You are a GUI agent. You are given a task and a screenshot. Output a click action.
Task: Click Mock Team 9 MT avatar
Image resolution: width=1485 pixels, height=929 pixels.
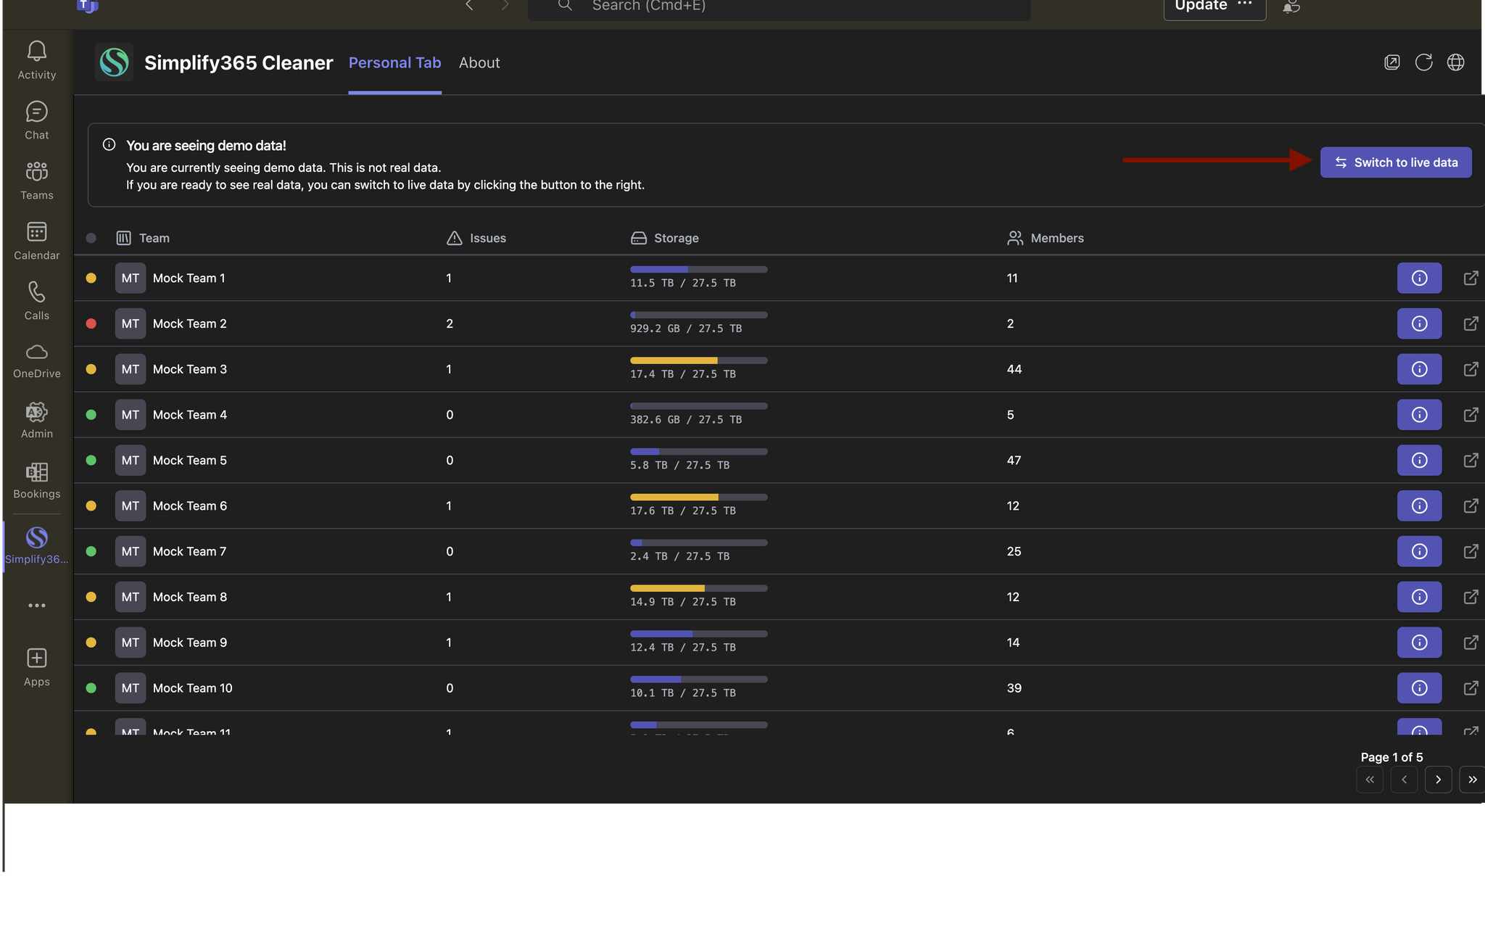[131, 643]
